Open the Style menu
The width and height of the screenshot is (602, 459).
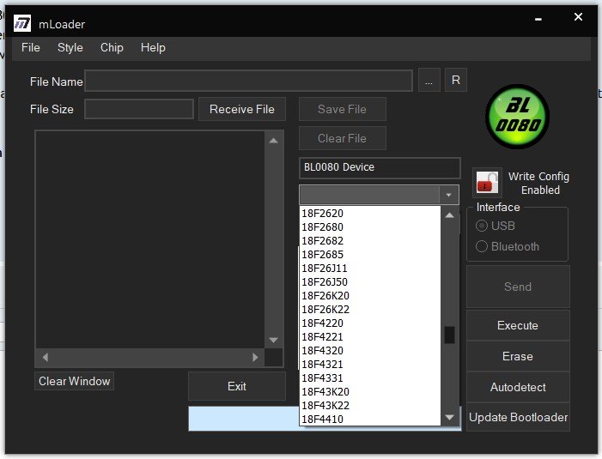coord(70,48)
